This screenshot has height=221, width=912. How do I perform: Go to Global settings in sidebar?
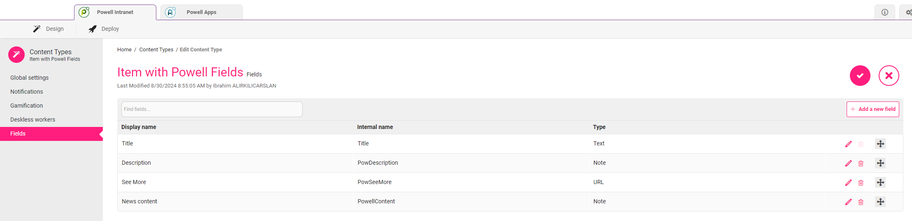click(x=29, y=78)
